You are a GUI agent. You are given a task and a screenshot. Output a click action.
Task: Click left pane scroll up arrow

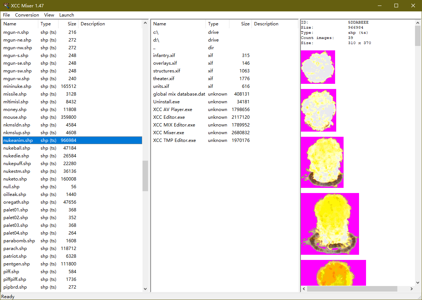click(x=145, y=23)
